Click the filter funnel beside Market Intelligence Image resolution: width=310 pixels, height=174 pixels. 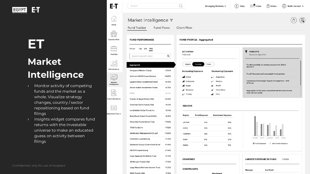171,20
